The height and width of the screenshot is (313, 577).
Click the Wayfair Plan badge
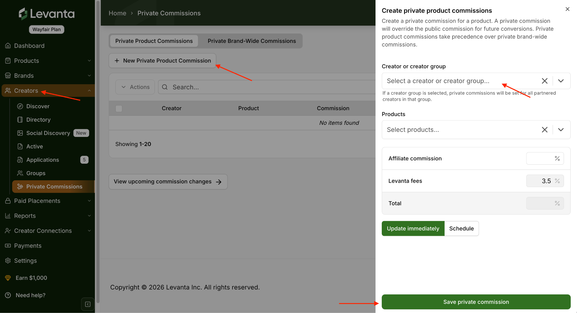click(46, 29)
